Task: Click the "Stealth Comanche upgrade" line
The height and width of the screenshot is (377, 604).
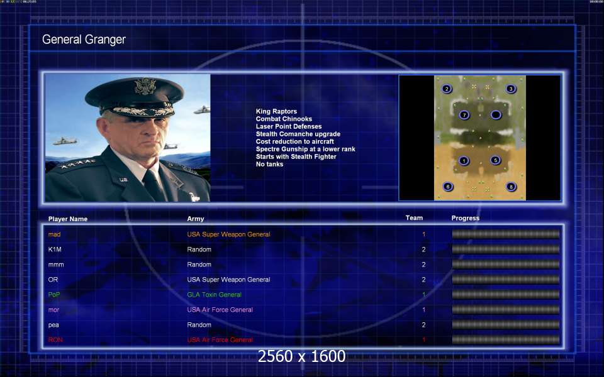Action: pos(298,134)
